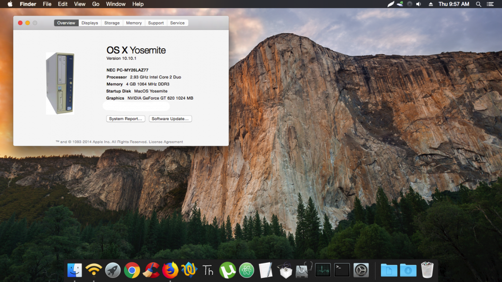Open the Finder menu
502x282 pixels.
pos(28,4)
